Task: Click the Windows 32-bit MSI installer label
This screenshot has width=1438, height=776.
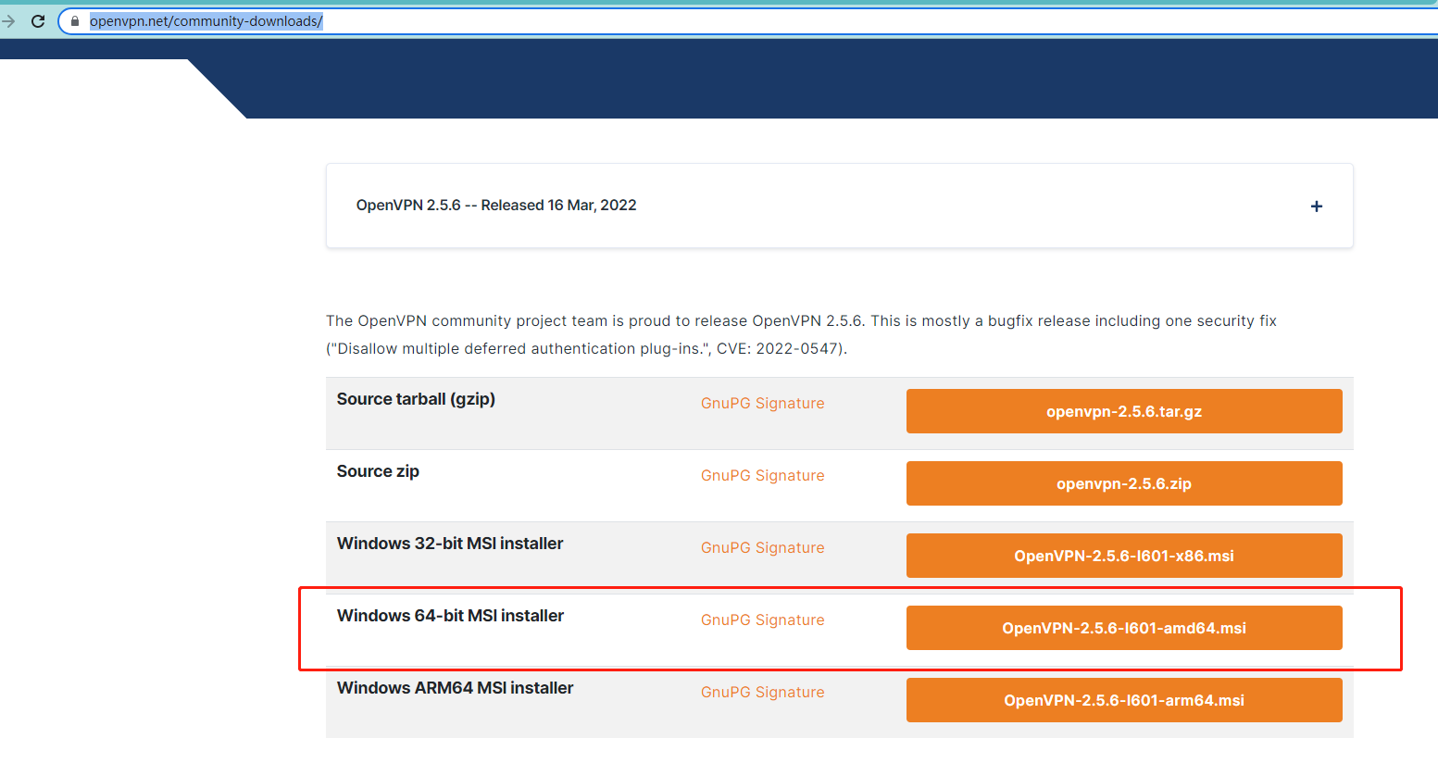Action: tap(450, 544)
